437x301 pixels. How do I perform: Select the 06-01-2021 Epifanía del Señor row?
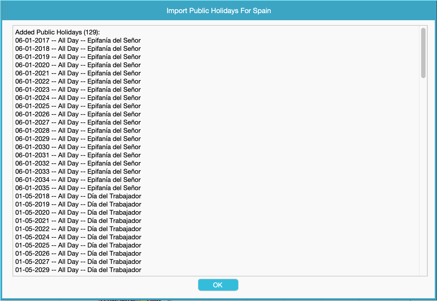[78, 73]
